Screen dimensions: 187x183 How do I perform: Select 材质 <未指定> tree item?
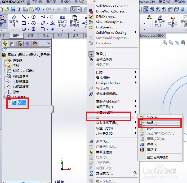coord(23,71)
